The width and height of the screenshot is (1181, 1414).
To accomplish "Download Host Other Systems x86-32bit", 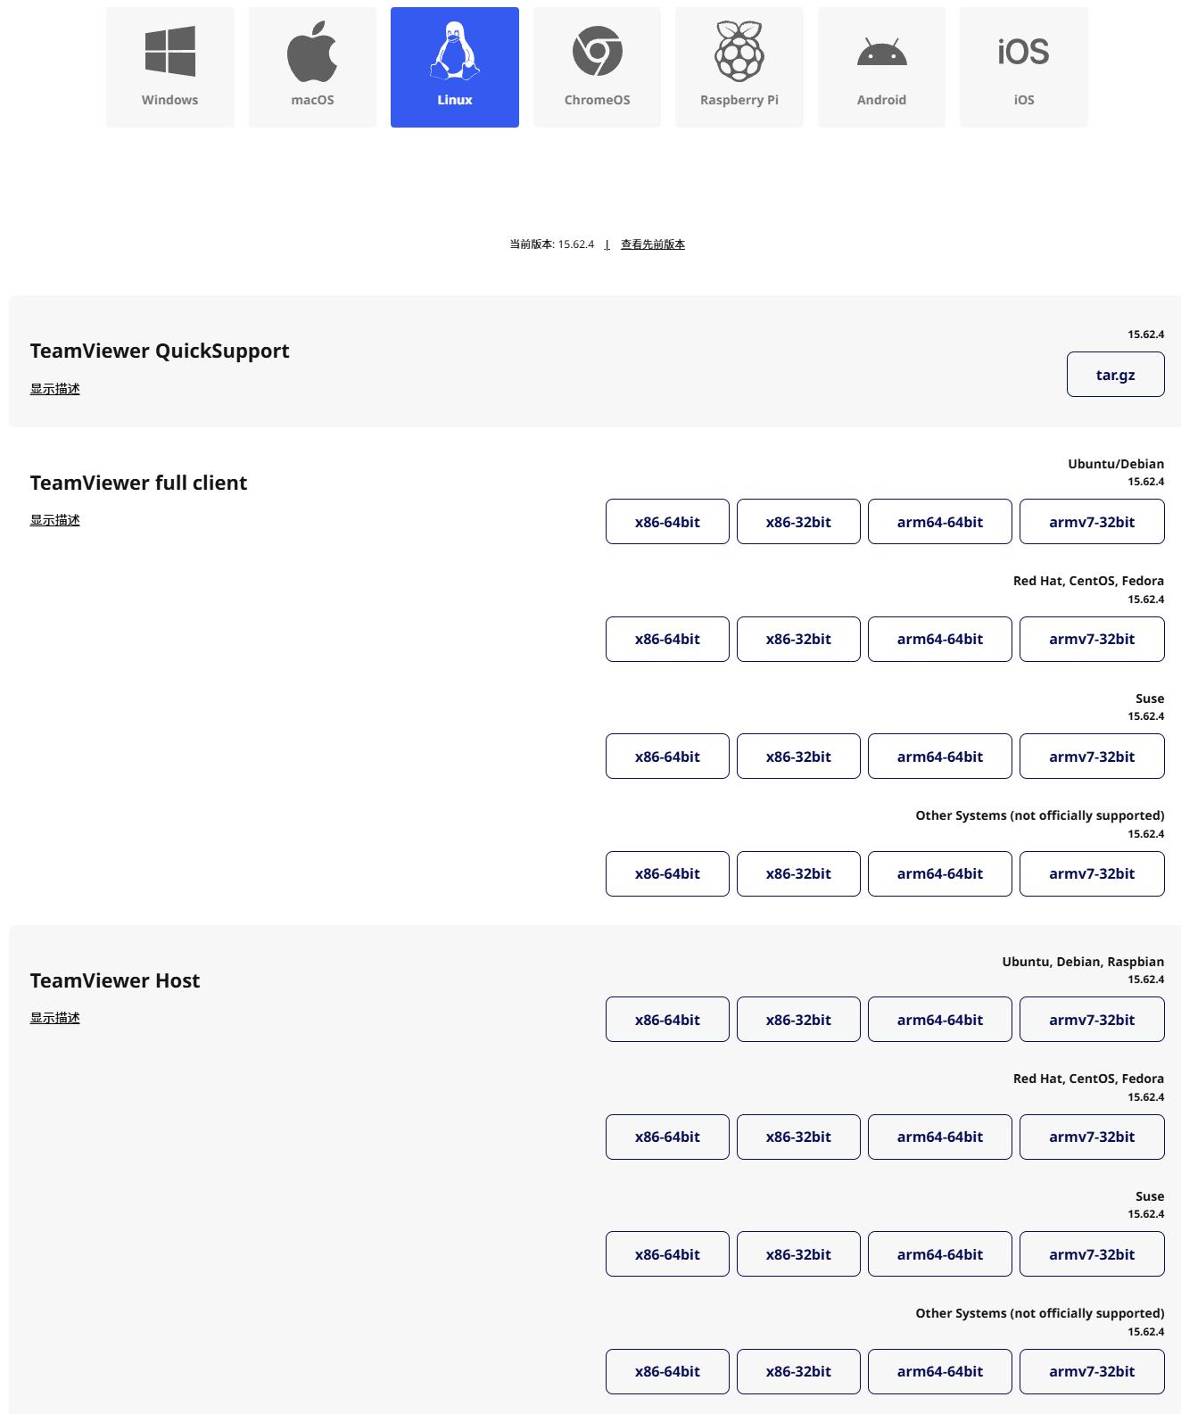I will click(x=798, y=1371).
